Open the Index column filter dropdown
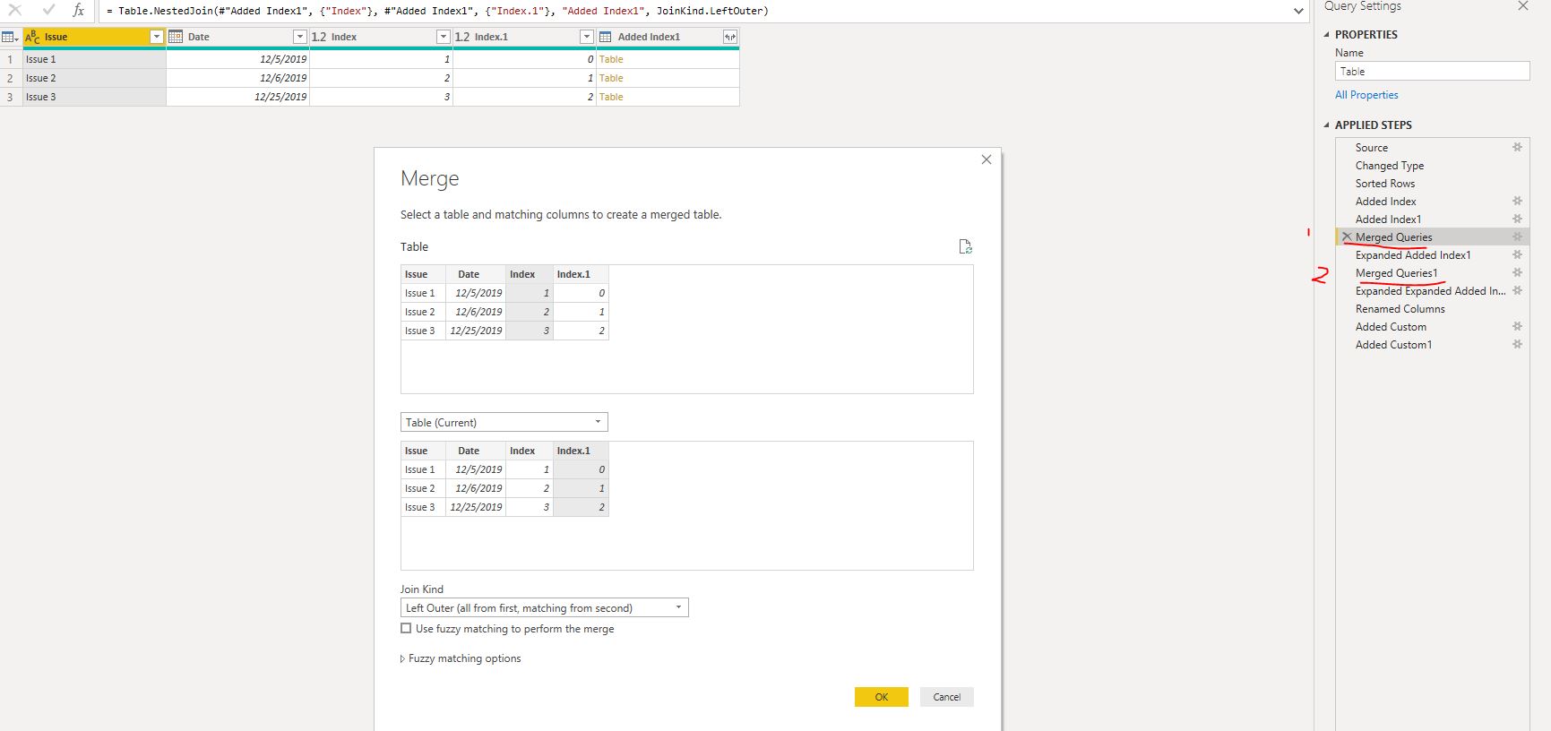The height and width of the screenshot is (731, 1551). (443, 37)
